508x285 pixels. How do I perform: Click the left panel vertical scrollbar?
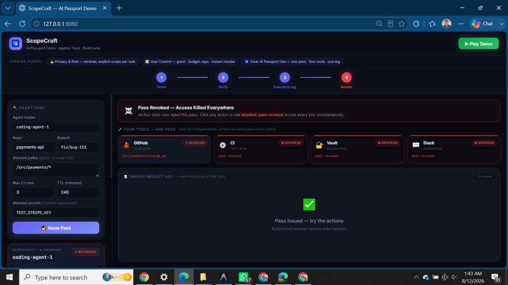tap(111, 136)
